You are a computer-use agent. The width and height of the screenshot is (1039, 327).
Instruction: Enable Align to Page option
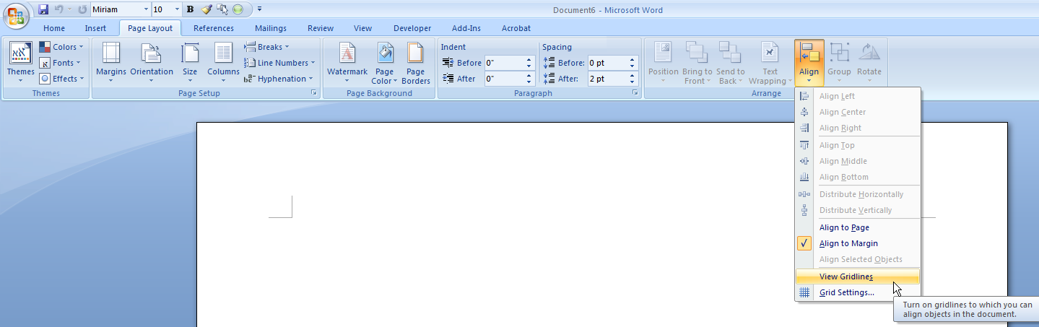[858, 227]
